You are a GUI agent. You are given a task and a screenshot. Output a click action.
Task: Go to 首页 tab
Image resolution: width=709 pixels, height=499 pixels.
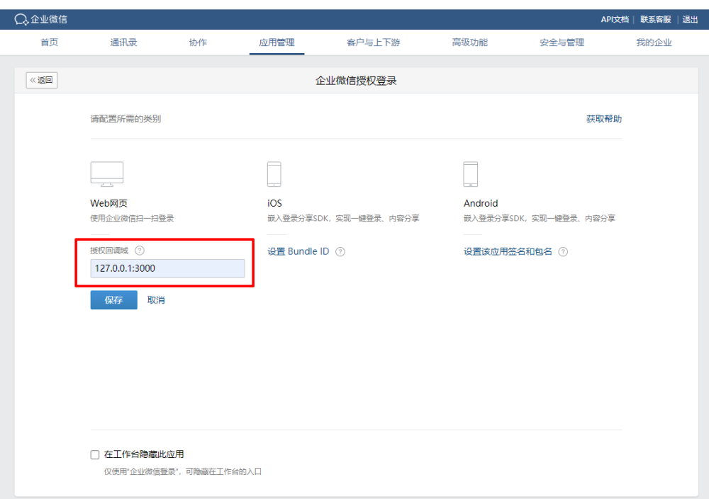50,42
